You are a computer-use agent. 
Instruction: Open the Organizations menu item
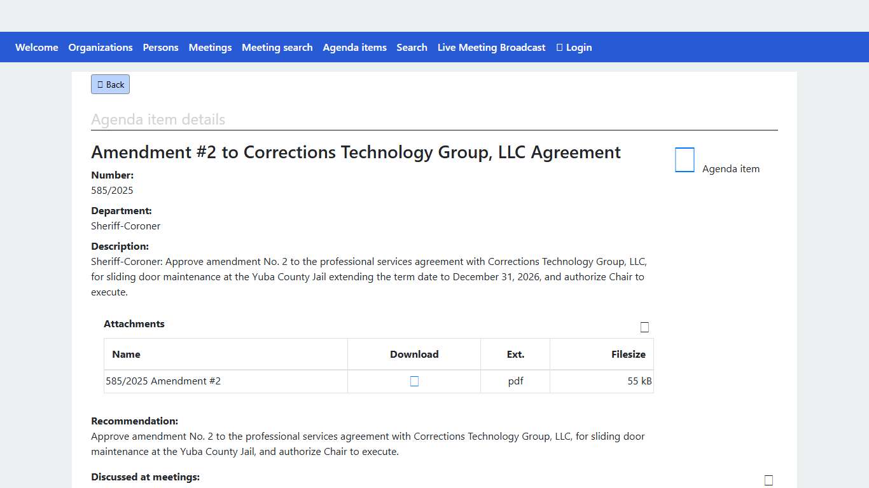click(x=101, y=48)
